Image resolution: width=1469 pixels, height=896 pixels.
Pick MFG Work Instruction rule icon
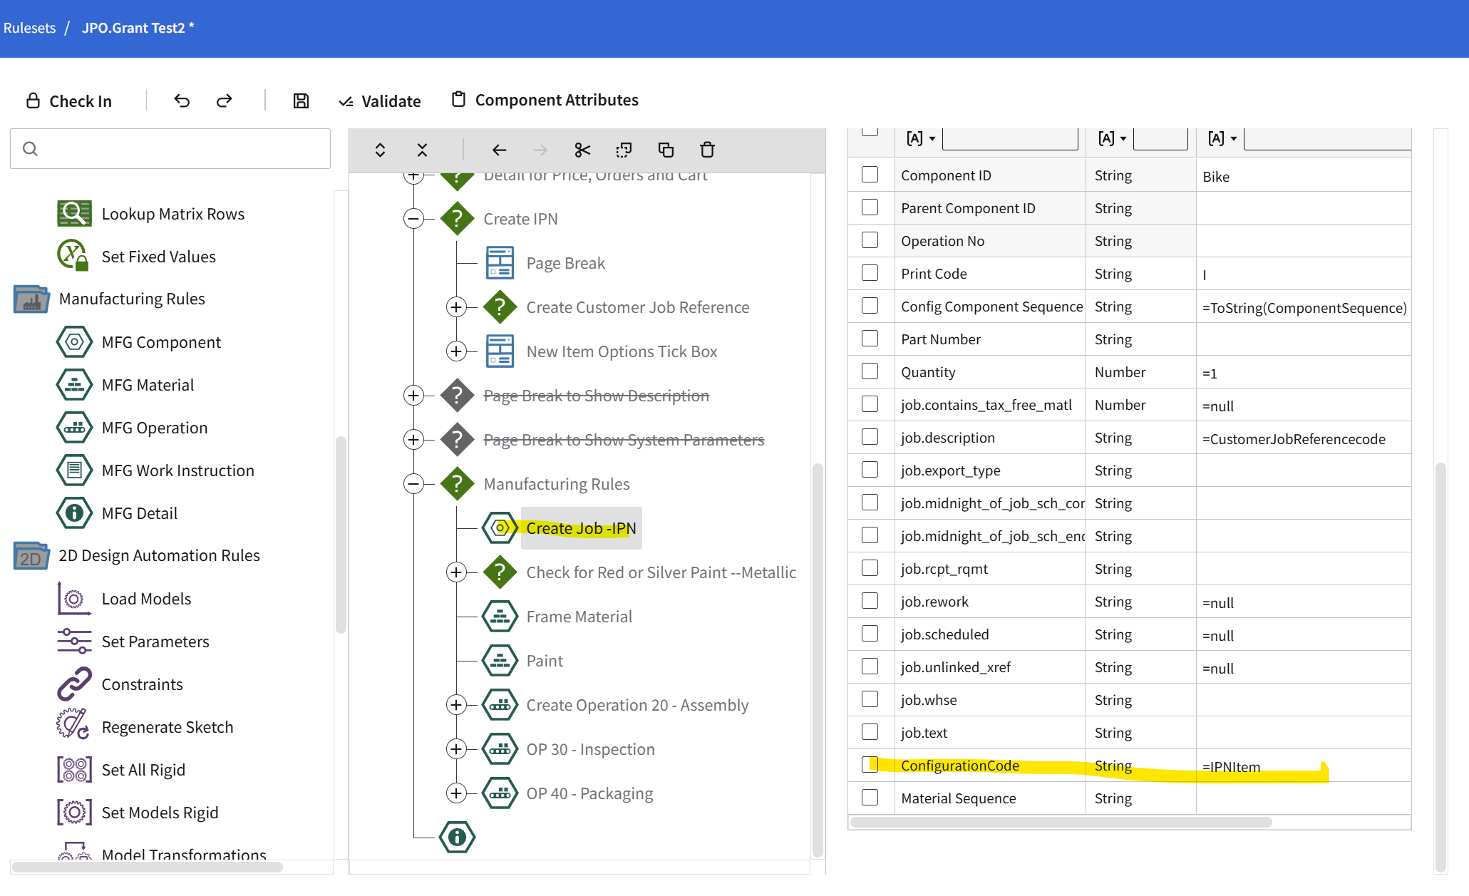(74, 470)
